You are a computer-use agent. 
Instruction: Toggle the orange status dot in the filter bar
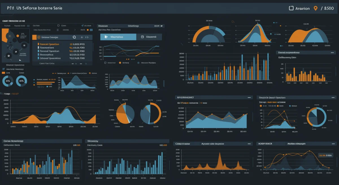point(88,30)
